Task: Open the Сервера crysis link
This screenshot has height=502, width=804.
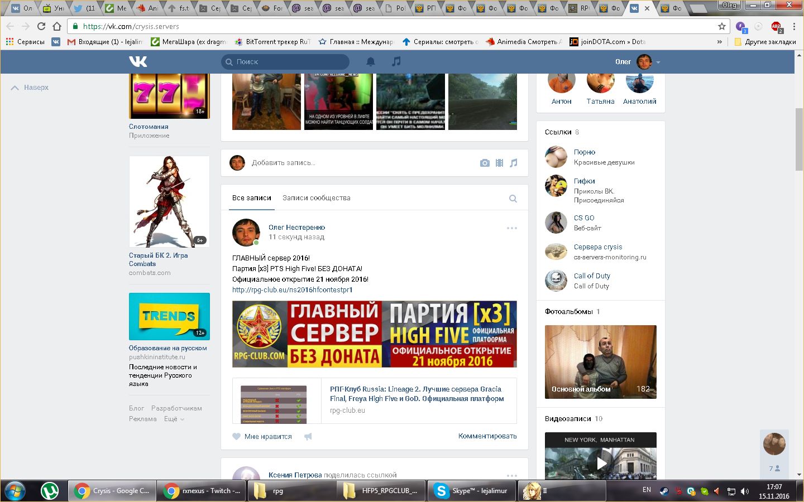Action: (x=598, y=247)
